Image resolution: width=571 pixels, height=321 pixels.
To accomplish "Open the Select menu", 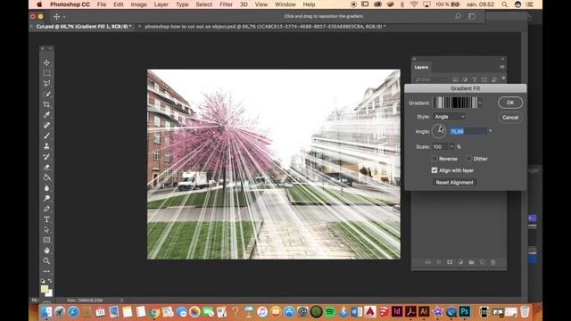I will (204, 4).
